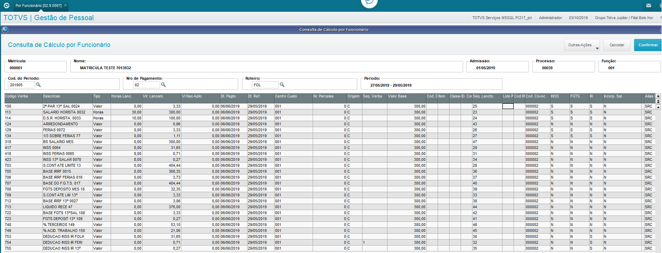The width and height of the screenshot is (662, 253).
Task: Select row FGTS DEPOSITO MES 18
Action: 330,189
